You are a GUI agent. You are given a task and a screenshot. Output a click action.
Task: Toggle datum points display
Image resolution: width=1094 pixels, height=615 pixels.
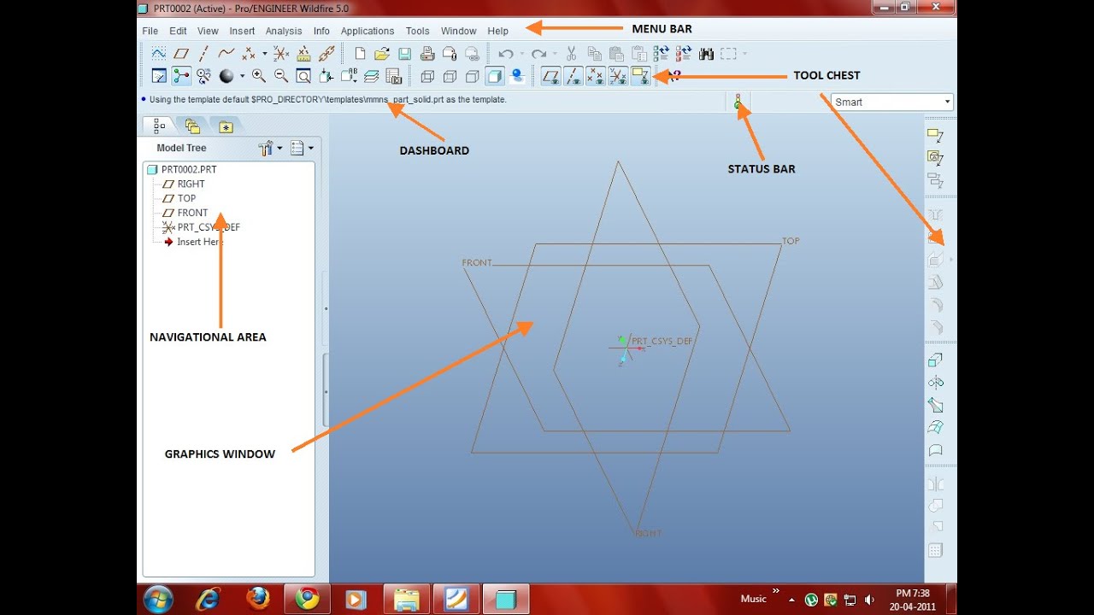click(x=596, y=76)
